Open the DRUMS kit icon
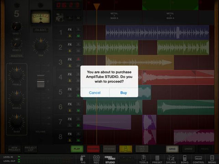The height and width of the screenshot is (164, 219). pyautogui.click(x=171, y=159)
